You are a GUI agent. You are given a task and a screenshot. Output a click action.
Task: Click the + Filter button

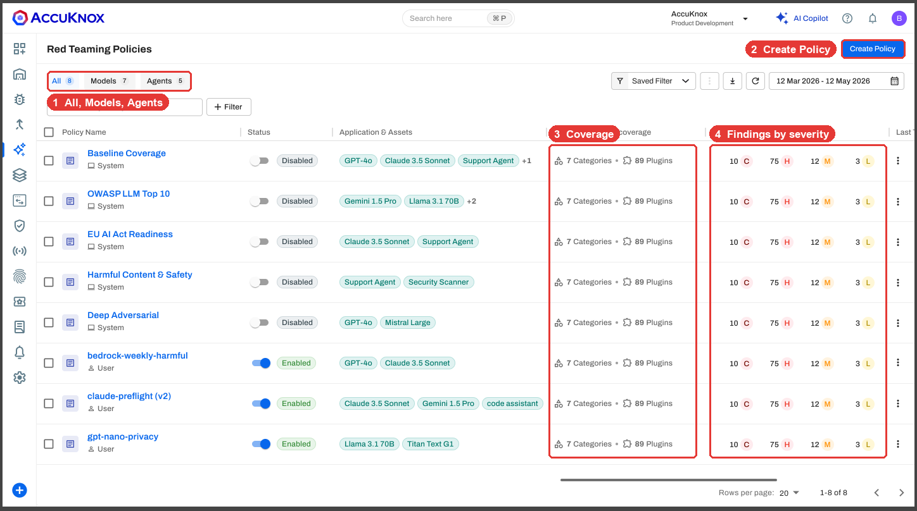pos(229,107)
